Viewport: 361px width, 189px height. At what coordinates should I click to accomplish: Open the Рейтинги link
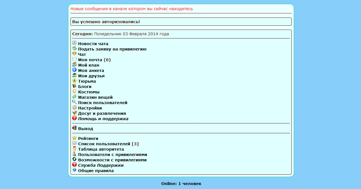pyautogui.click(x=88, y=139)
